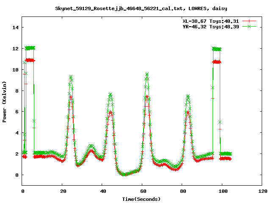This screenshot has height=203, width=271.
Task: Click the x-axis tick label 80
Action: (x=183, y=191)
